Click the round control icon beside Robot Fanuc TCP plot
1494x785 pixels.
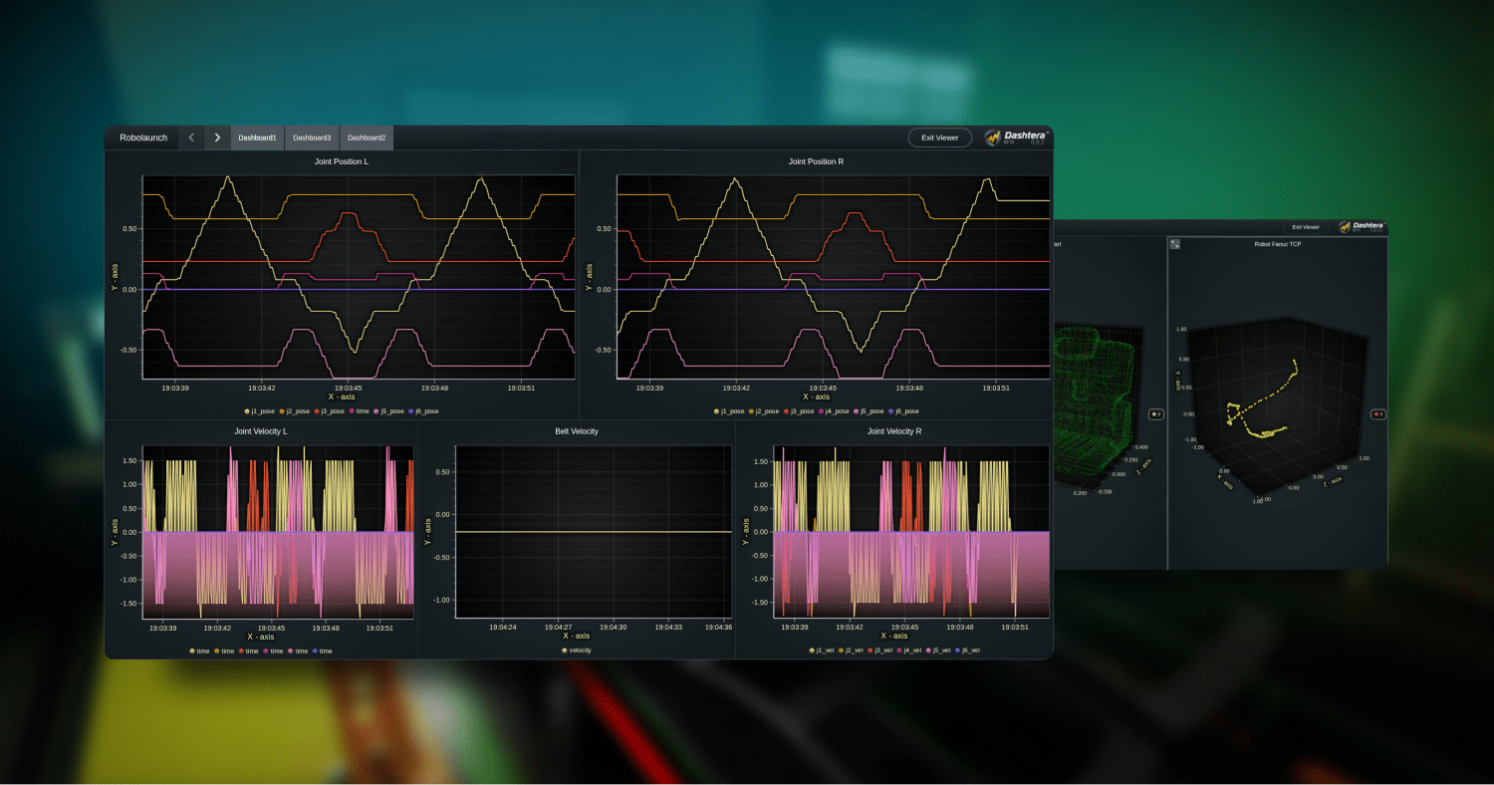(1377, 413)
